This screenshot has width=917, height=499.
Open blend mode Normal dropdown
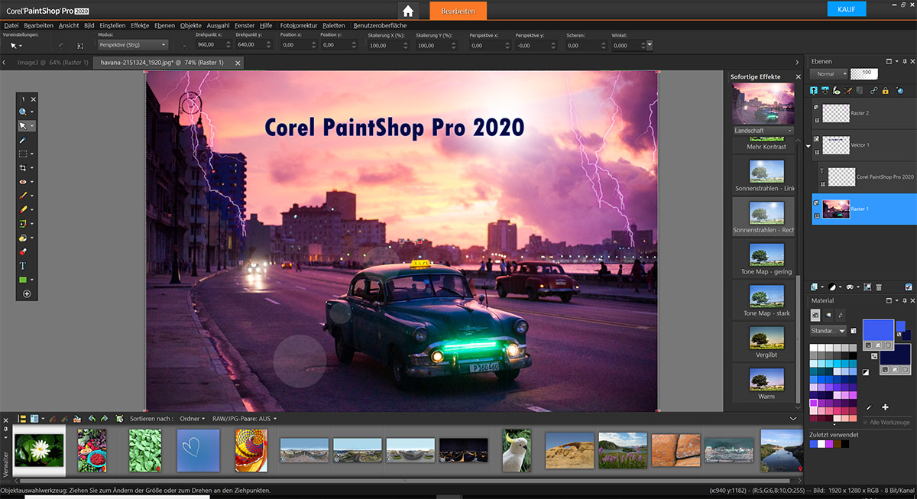coord(829,74)
